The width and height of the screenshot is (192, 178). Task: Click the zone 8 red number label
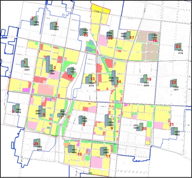point(84,125)
